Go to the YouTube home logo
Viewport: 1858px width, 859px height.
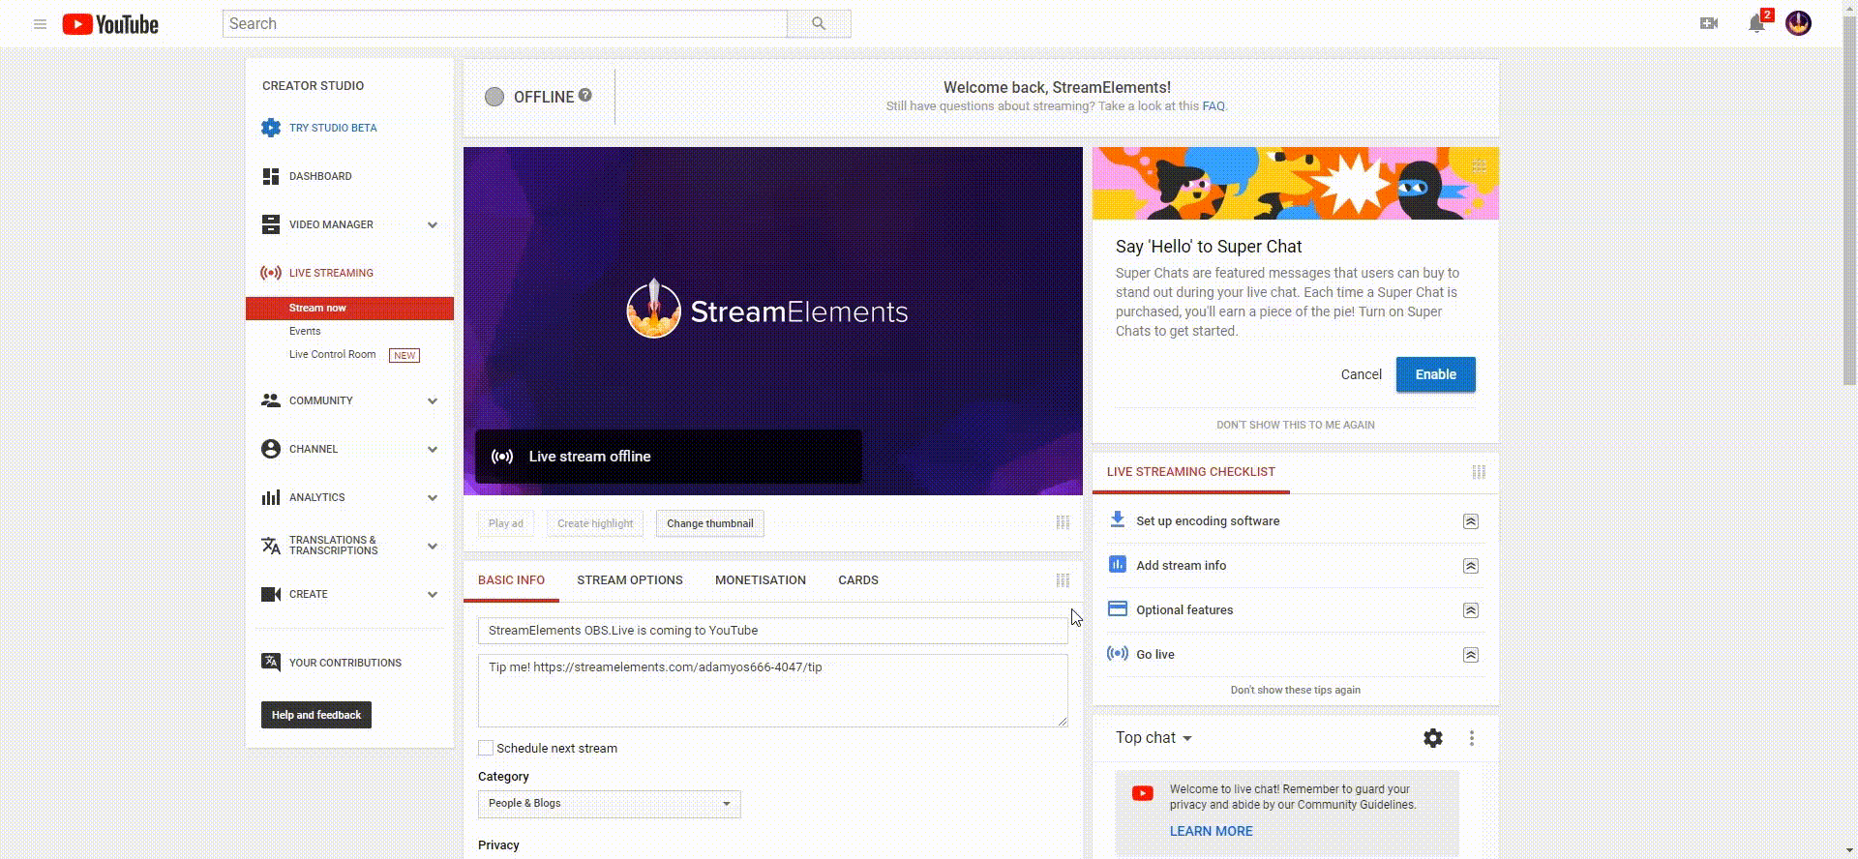pyautogui.click(x=110, y=24)
